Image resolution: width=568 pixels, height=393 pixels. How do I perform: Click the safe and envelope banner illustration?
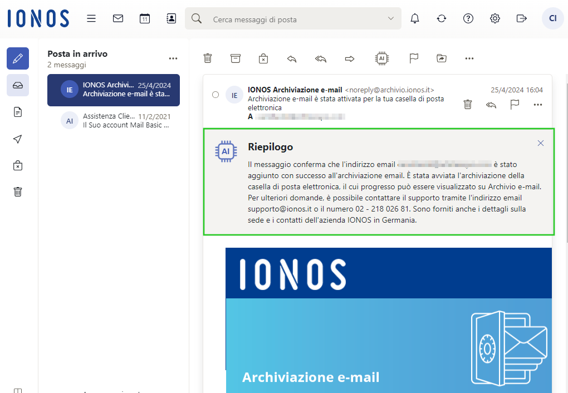[x=508, y=348]
